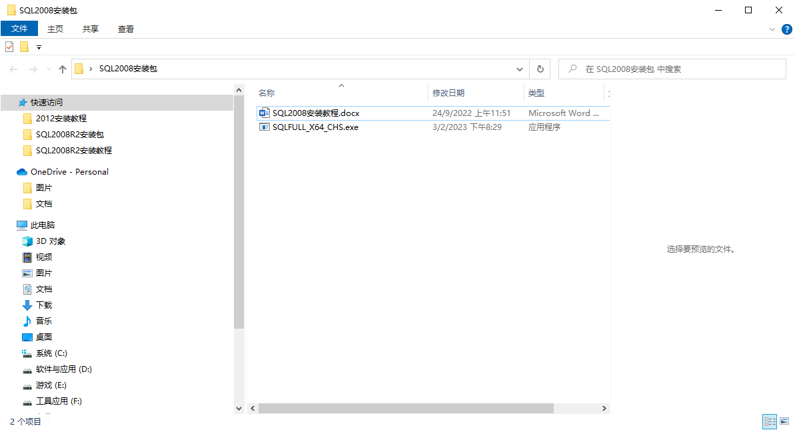
Task: Switch to the details view layout
Action: (770, 421)
